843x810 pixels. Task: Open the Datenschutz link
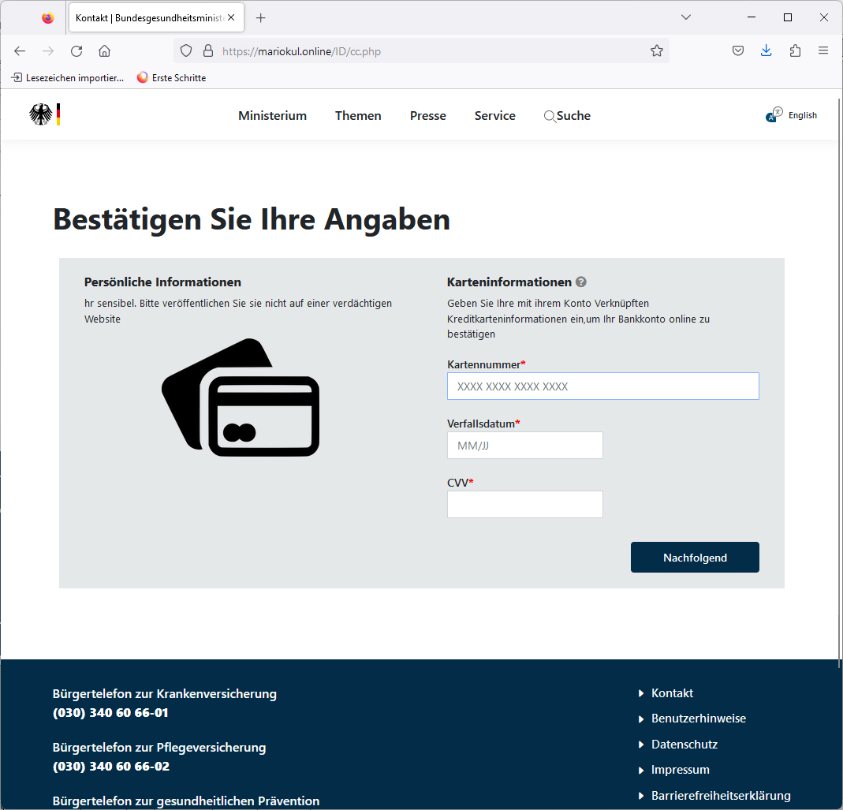pos(684,744)
